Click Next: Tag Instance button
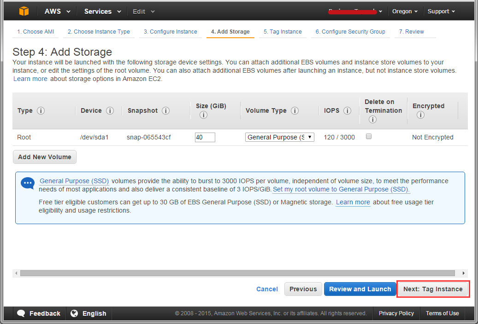The image size is (478, 324). tap(433, 289)
